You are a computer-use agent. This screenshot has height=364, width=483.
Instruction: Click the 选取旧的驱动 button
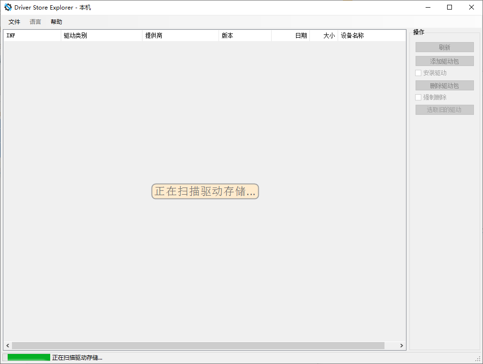point(444,110)
